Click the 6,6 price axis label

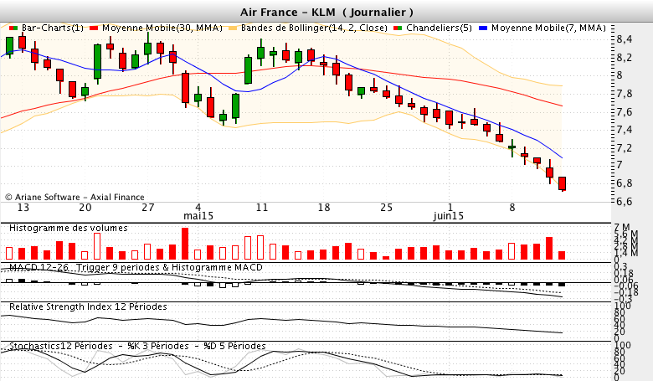pyautogui.click(x=625, y=201)
